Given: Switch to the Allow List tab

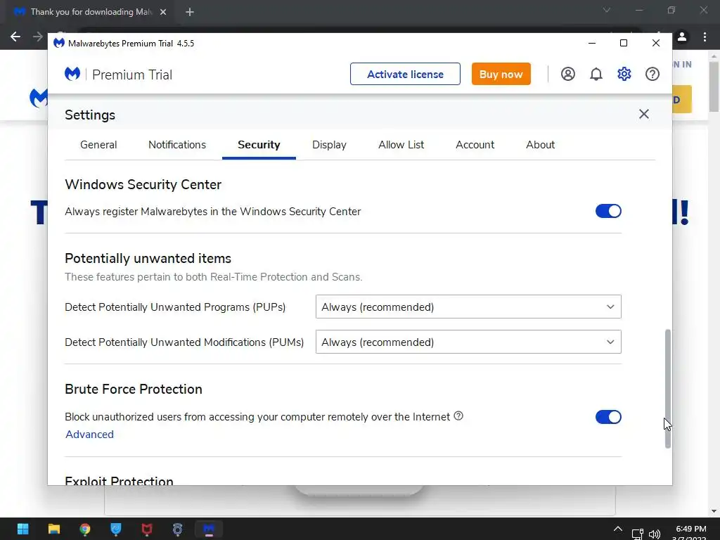Looking at the screenshot, I should [x=401, y=145].
